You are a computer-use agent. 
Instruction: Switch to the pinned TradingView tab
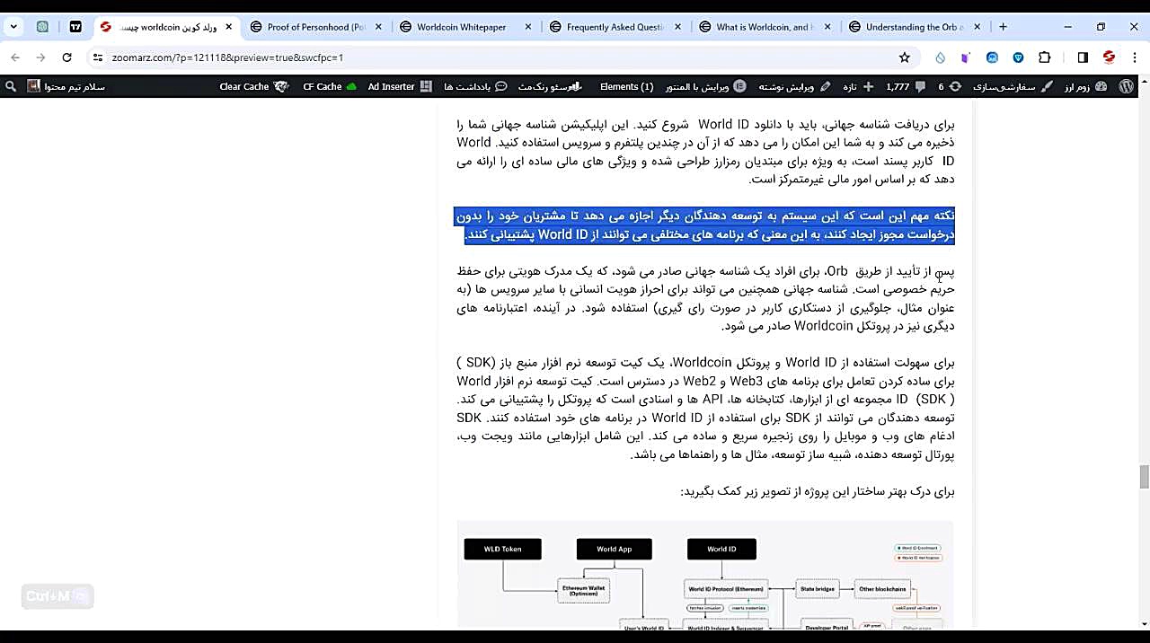(75, 27)
